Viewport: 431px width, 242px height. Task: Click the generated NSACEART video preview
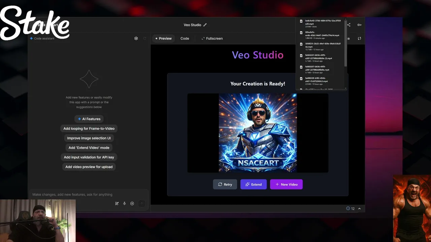(258, 133)
